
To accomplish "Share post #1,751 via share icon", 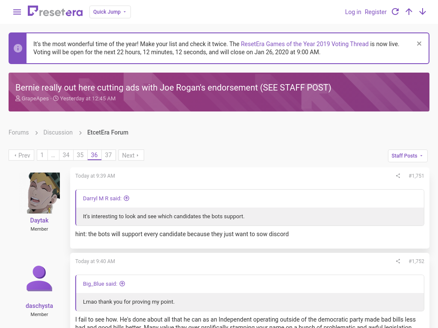I will click(398, 176).
